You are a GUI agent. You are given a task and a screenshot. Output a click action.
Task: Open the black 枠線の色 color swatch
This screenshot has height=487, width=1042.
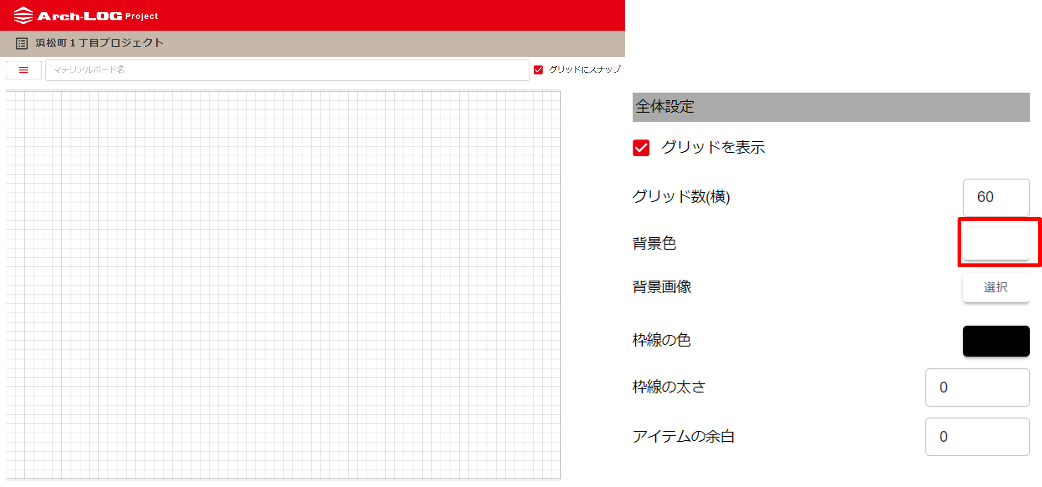coord(996,341)
